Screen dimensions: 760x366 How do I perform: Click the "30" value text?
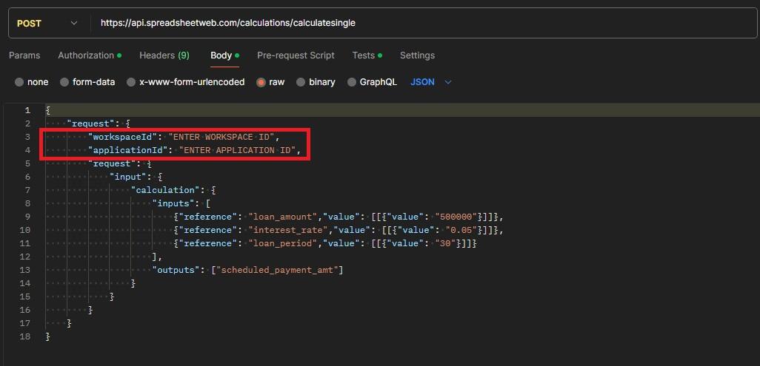[445, 243]
